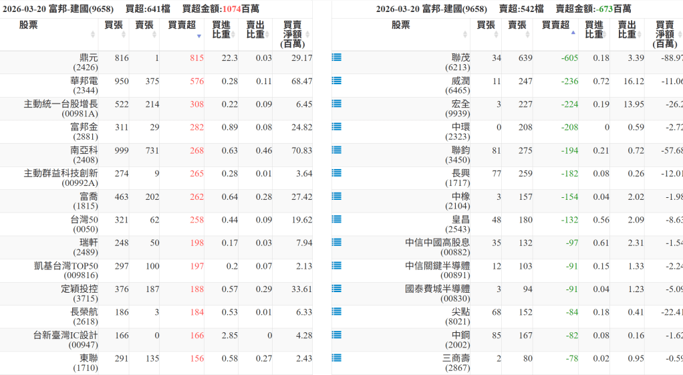Open the list icon left of 中橡 (2104)
The width and height of the screenshot is (683, 375).
point(337,197)
